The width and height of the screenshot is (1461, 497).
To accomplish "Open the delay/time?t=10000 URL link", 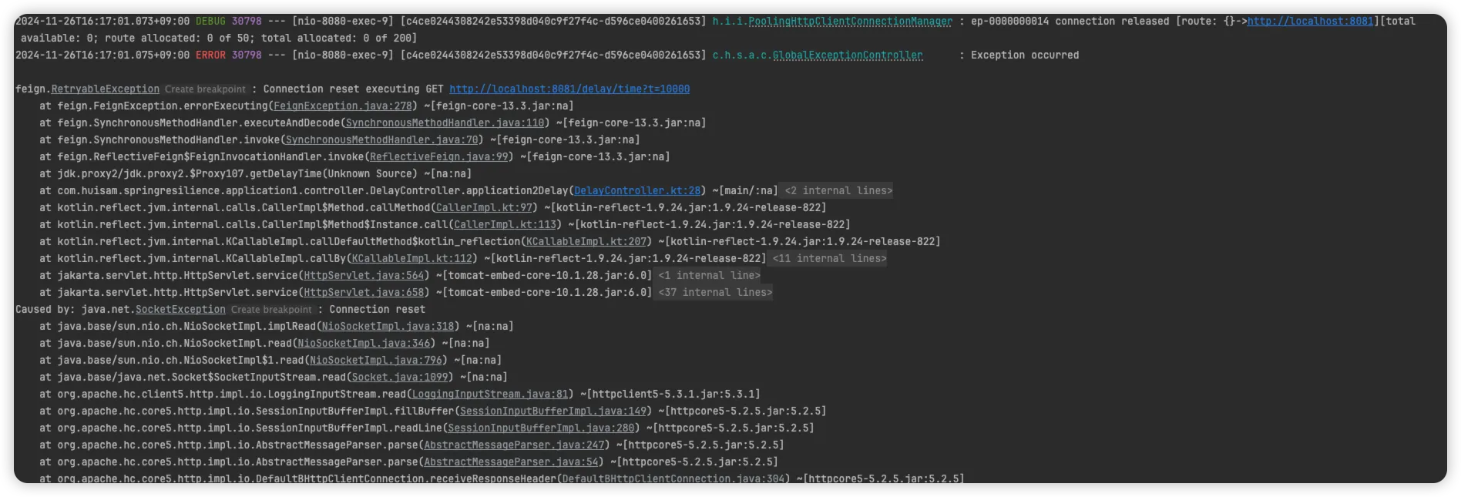I will [x=569, y=89].
